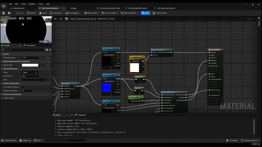The image size is (262, 147).
Task: Open Details property matrix icon
Action: point(47,50)
